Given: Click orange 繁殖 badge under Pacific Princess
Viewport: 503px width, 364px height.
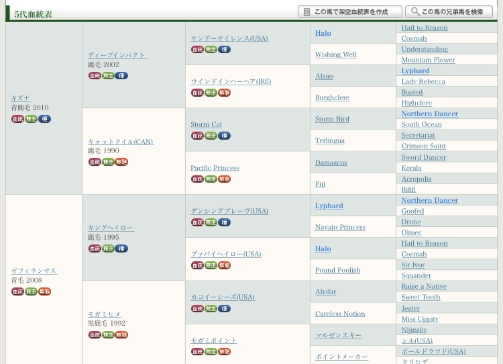Looking at the screenshot, I should [x=224, y=179].
